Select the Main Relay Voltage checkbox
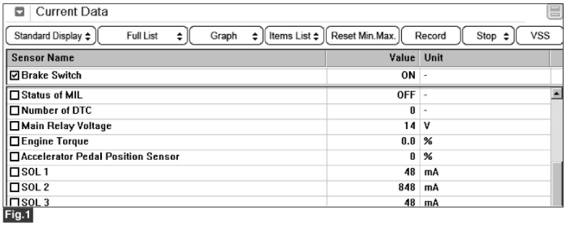 pyautogui.click(x=15, y=126)
